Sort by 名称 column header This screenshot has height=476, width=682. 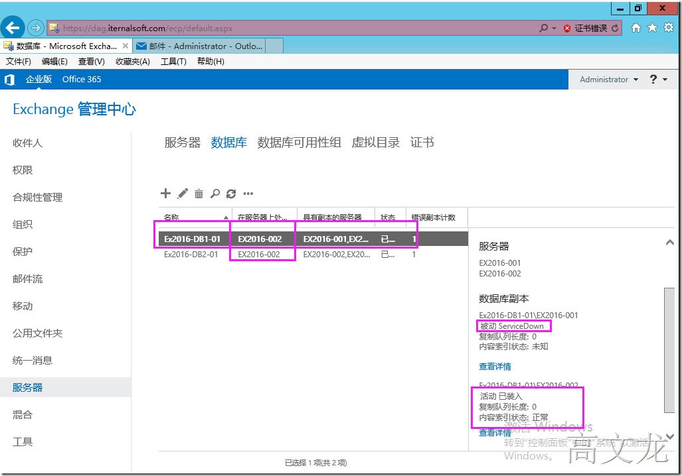click(195, 217)
